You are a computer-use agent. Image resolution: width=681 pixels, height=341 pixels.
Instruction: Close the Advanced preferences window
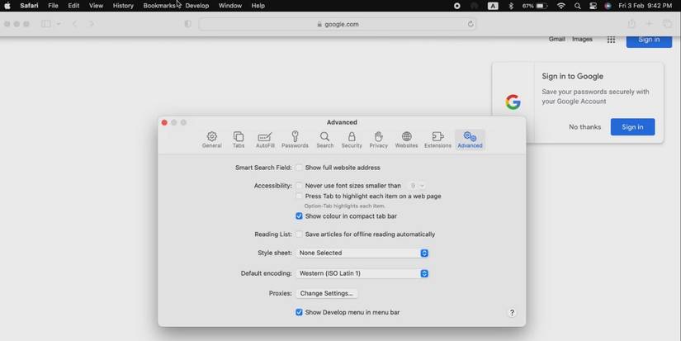[164, 122]
